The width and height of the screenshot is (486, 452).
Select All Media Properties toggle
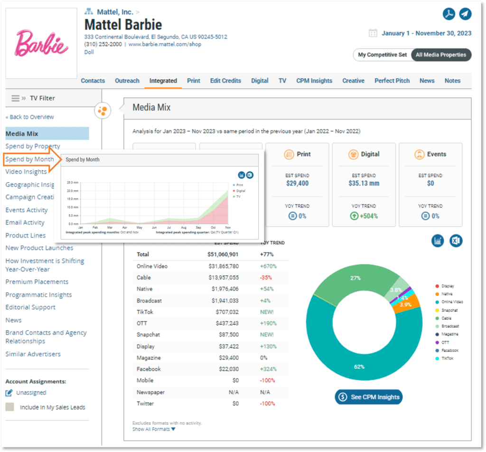click(441, 55)
